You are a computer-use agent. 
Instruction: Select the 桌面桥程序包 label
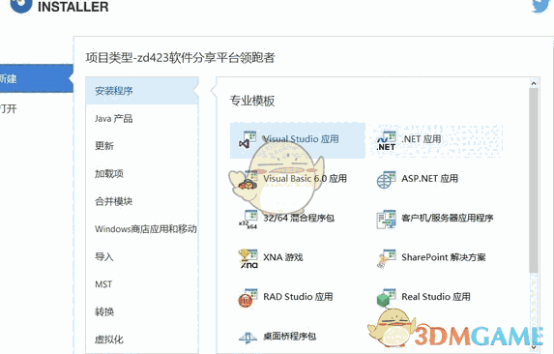(x=289, y=336)
